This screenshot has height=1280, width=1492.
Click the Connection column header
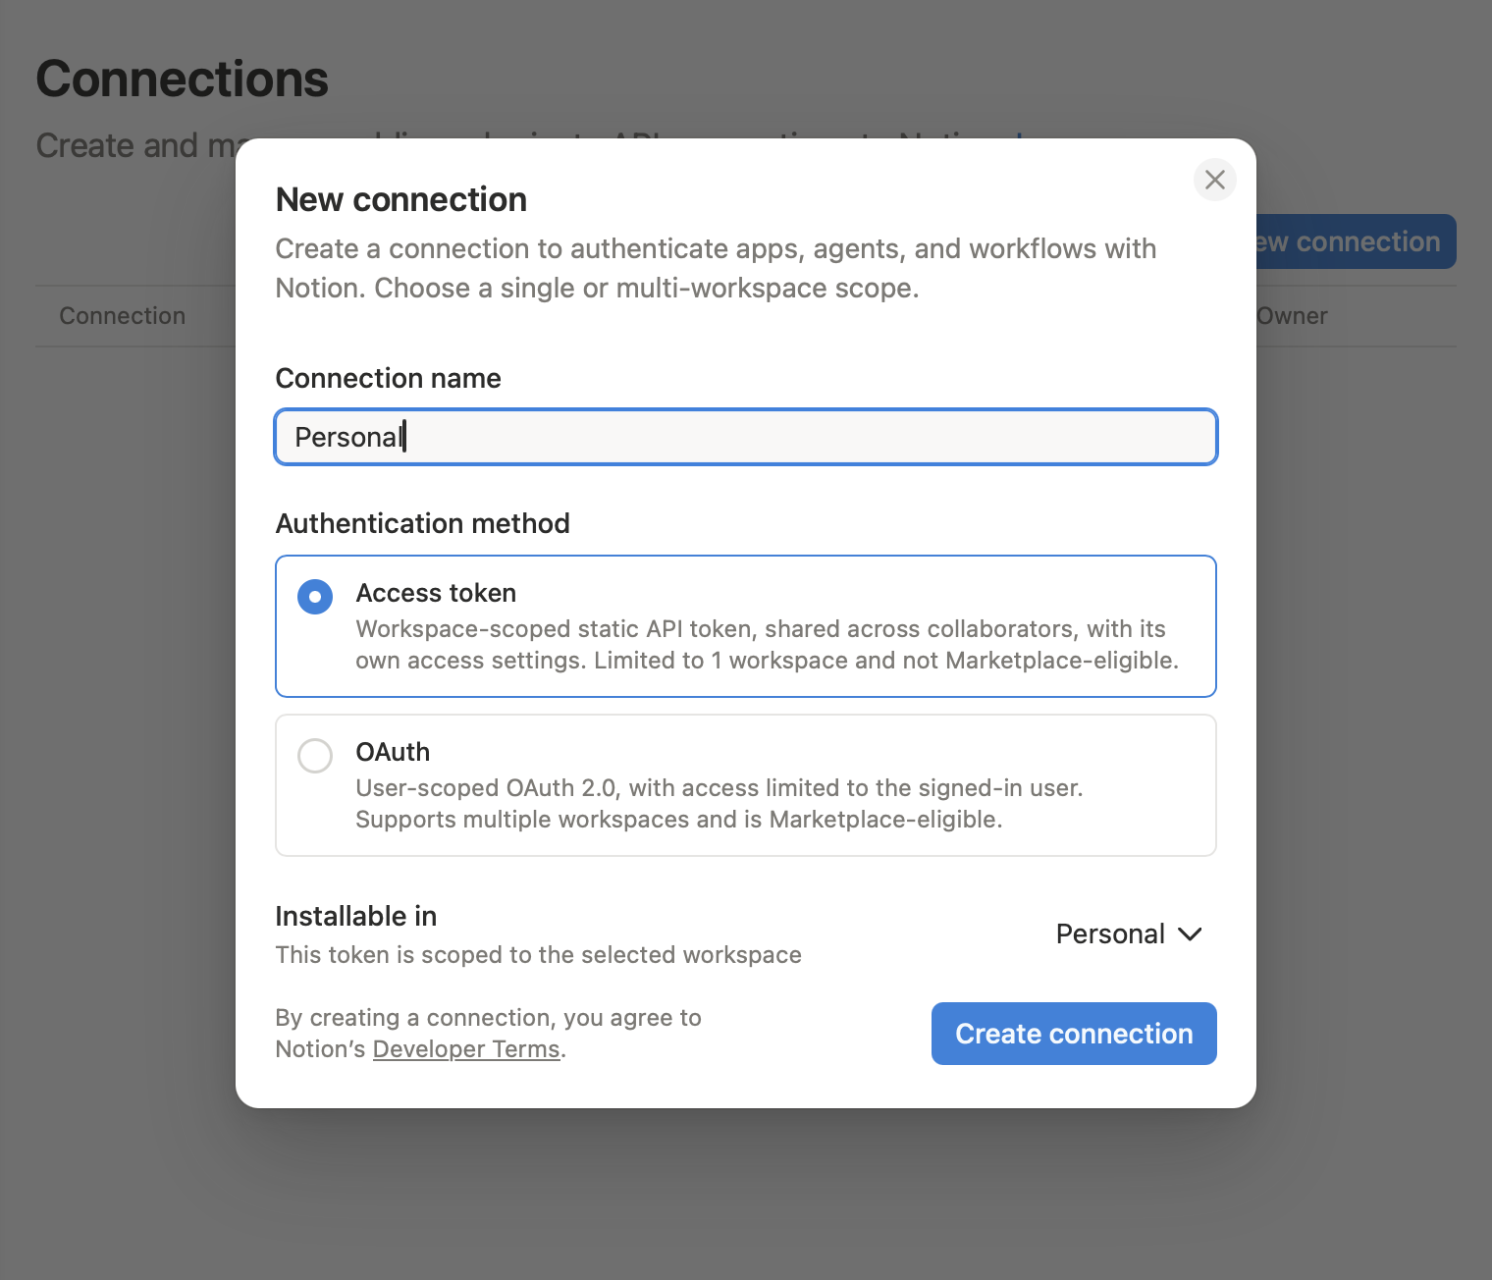pyautogui.click(x=123, y=316)
